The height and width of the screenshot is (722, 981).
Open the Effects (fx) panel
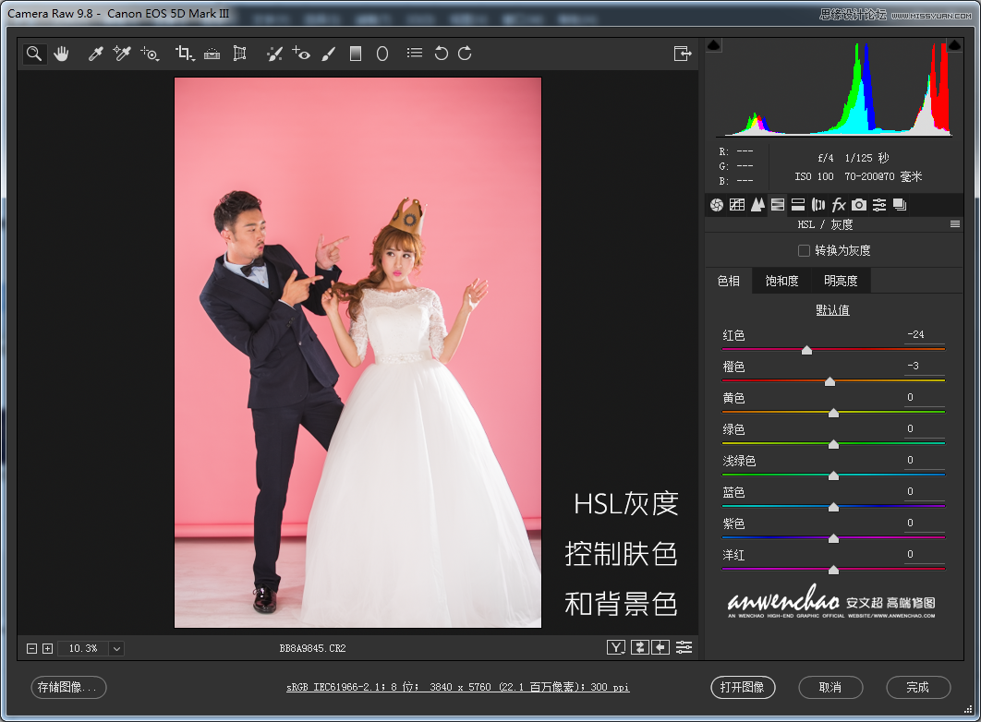point(839,204)
